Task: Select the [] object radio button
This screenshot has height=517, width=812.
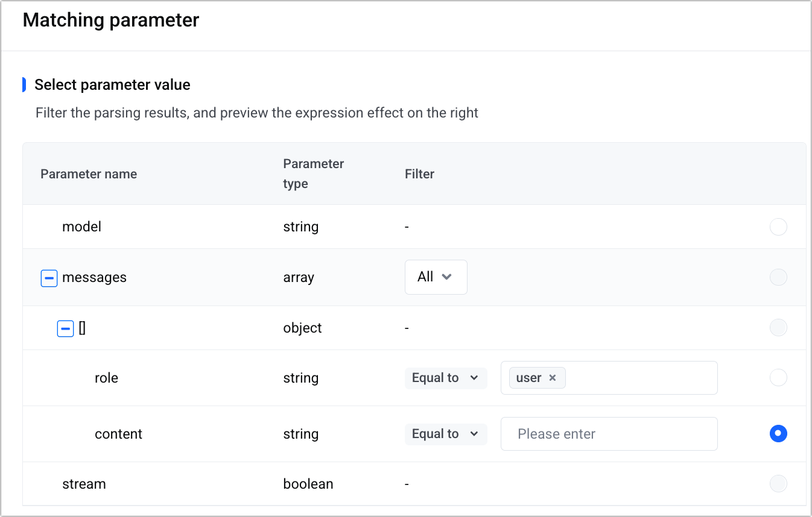Action: point(778,328)
